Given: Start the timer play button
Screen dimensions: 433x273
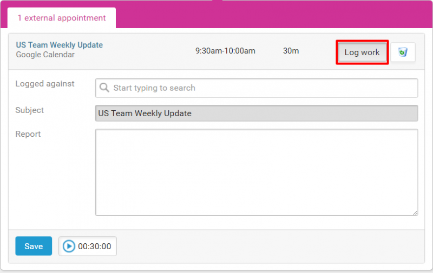Looking at the screenshot, I should (69, 247).
